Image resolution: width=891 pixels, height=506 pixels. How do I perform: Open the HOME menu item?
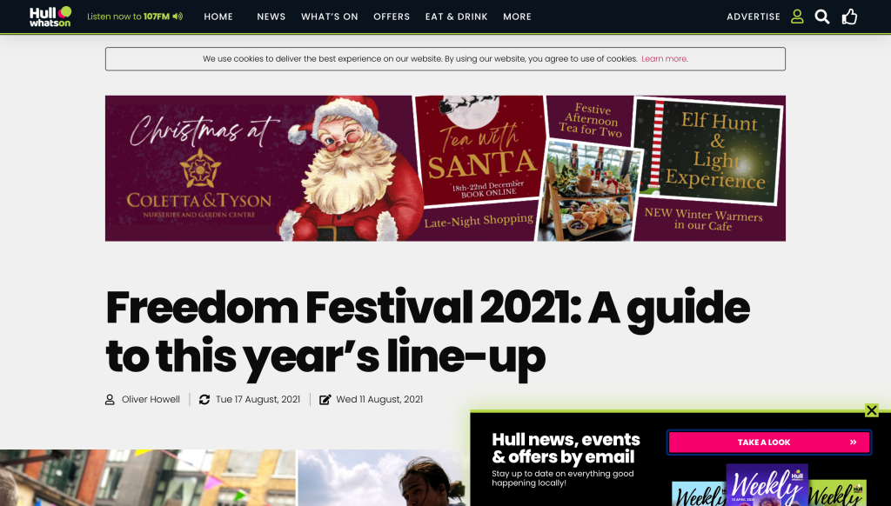click(218, 17)
